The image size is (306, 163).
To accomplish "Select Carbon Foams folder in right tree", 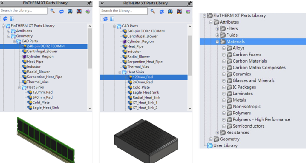I will pyautogui.click(x=247, y=55).
